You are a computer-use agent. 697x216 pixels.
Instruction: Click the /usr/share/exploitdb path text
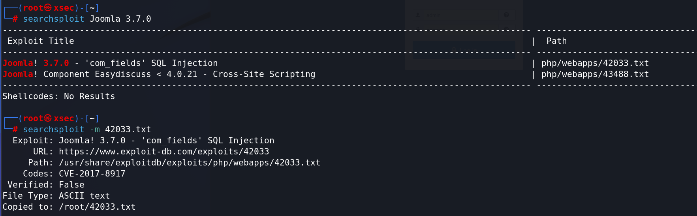tap(190, 163)
